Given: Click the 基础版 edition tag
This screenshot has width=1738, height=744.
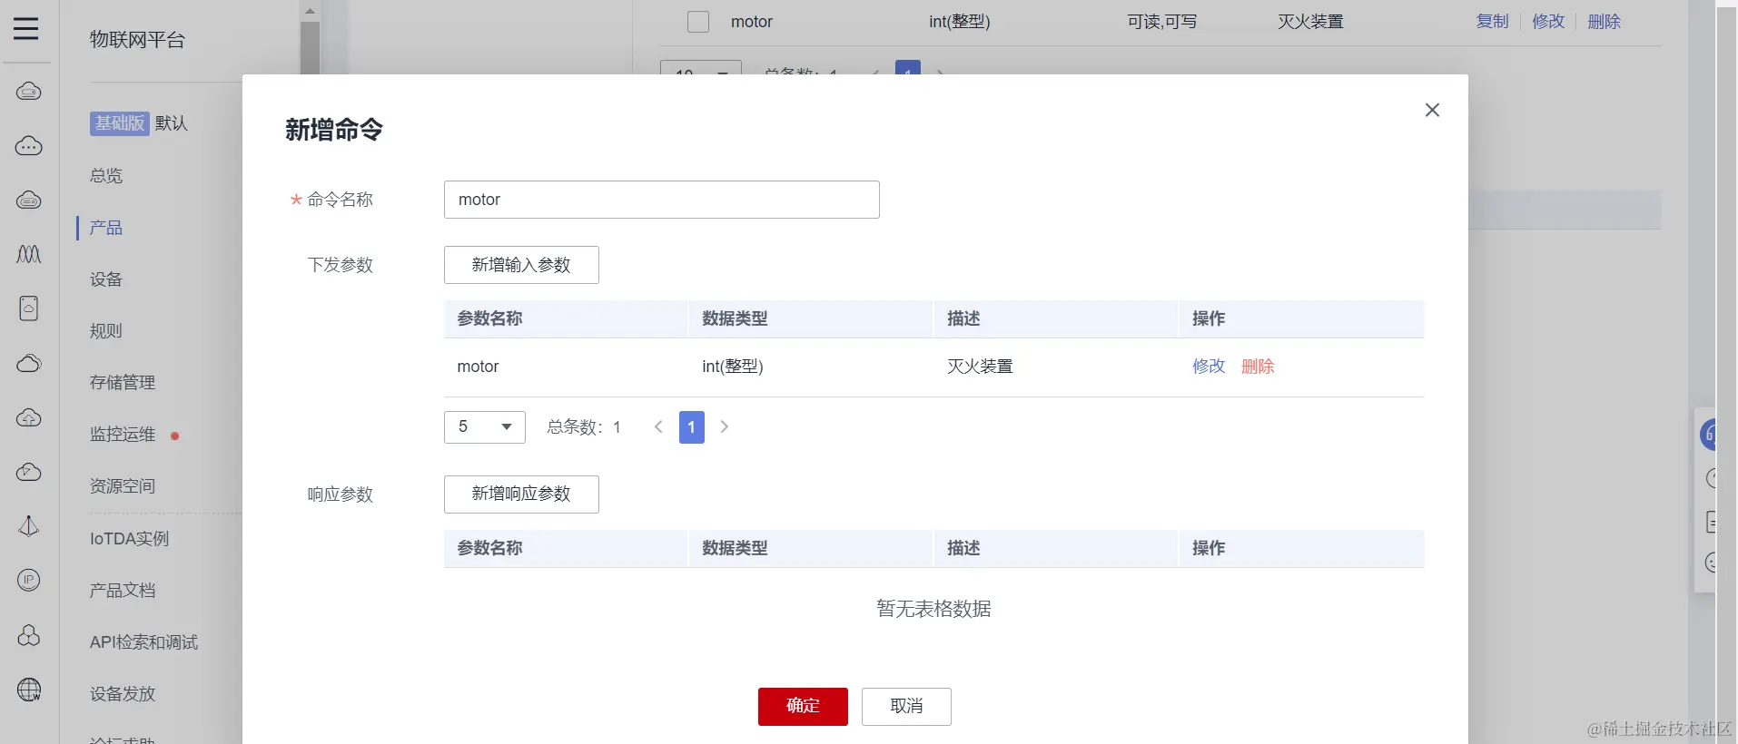Looking at the screenshot, I should 119,123.
